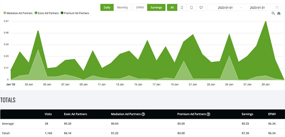Toggle Mediation Ad Partners legend series
The height and width of the screenshot is (137, 285).
[x=18, y=13]
